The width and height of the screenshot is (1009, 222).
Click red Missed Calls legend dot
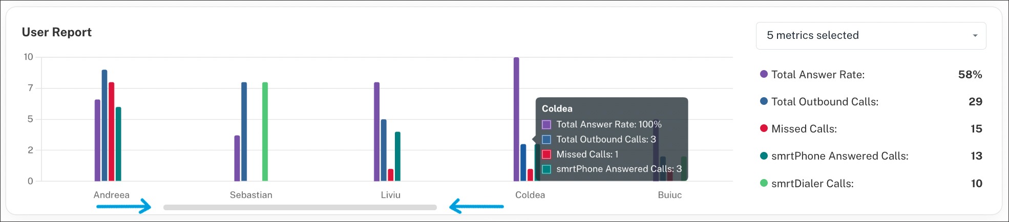click(x=764, y=128)
